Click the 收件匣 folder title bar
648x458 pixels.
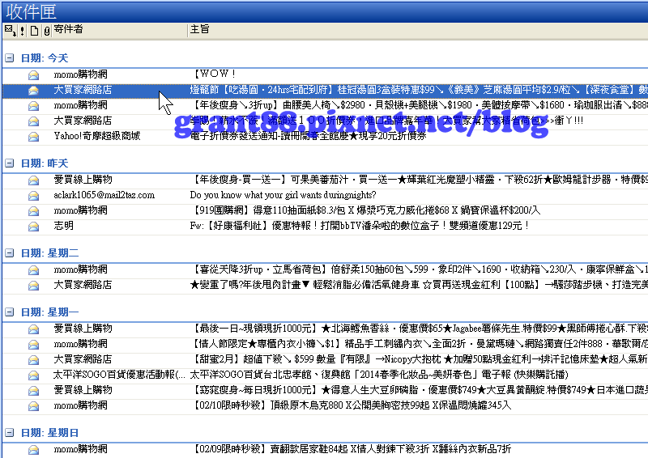coord(325,11)
